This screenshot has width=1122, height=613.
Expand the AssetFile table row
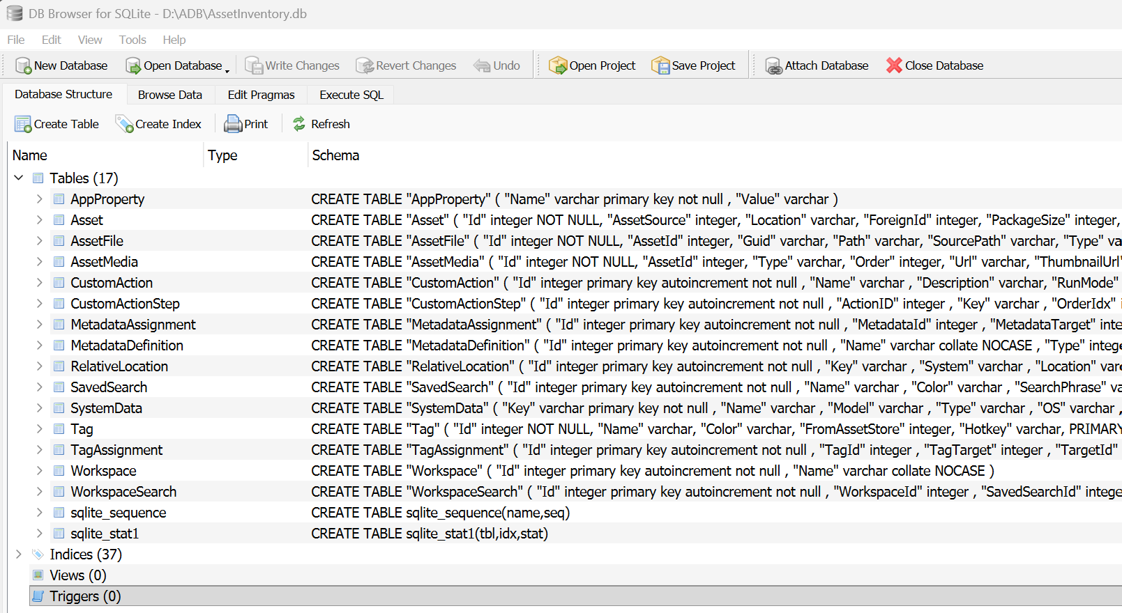click(x=40, y=241)
